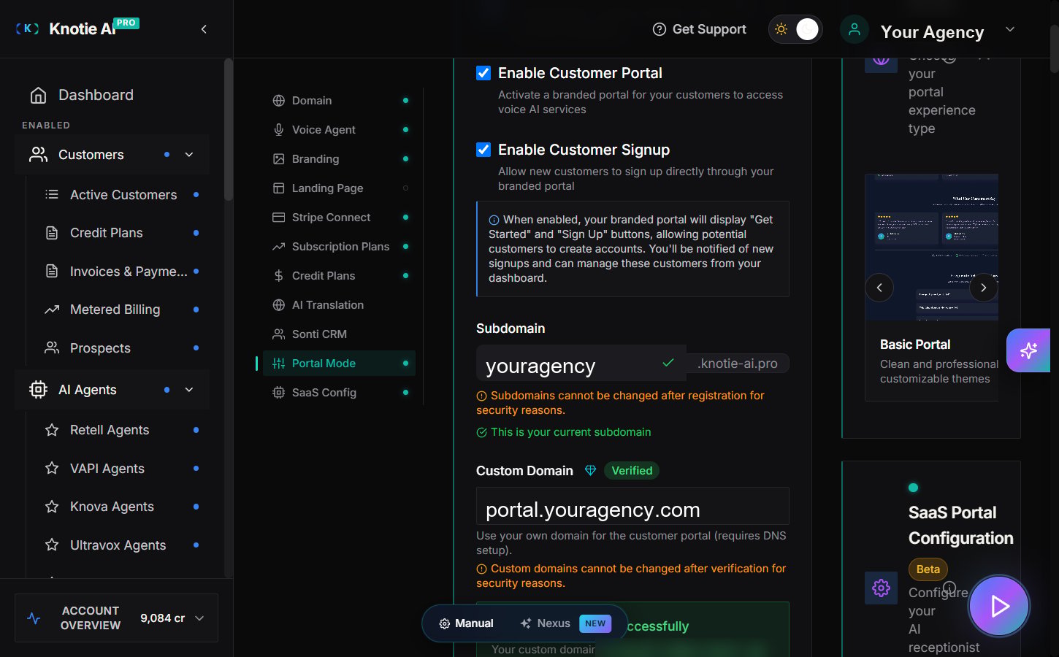Click the Retell Agents star icon
Image resolution: width=1059 pixels, height=657 pixels.
pyautogui.click(x=52, y=430)
